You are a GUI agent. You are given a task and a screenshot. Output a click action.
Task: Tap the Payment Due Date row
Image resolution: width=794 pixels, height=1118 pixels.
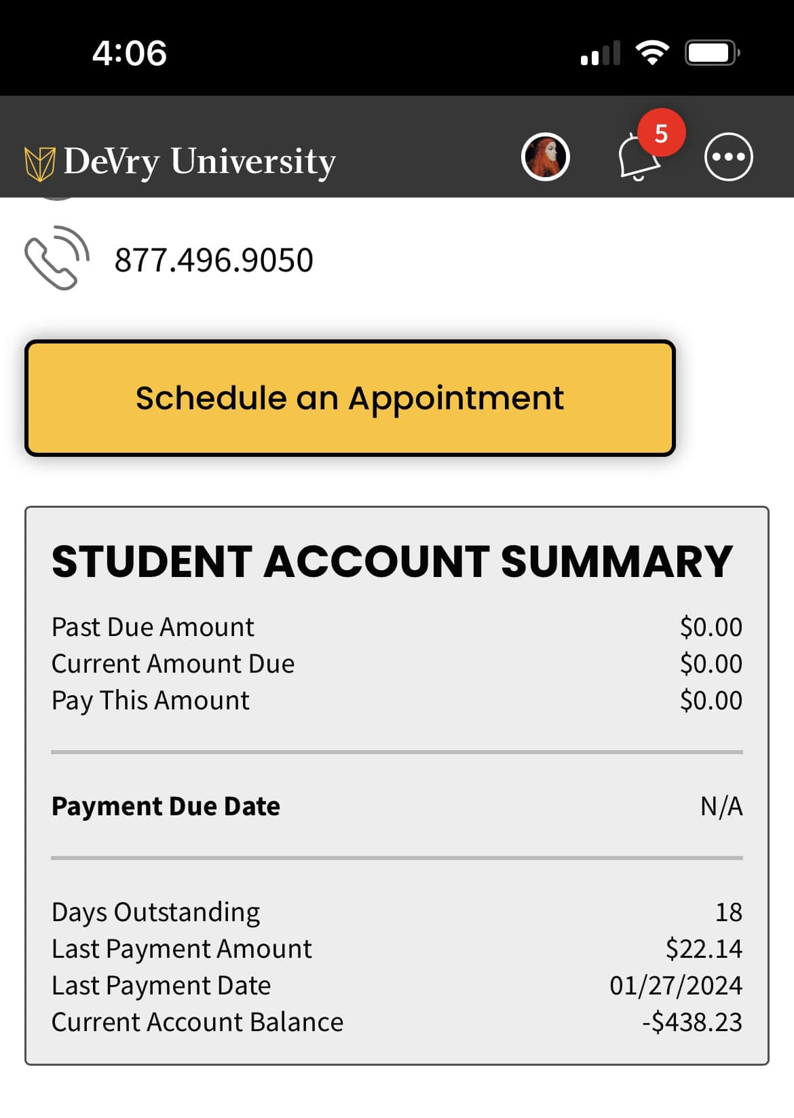[397, 806]
